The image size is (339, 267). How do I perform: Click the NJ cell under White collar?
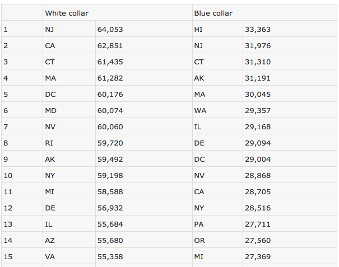(x=69, y=29)
